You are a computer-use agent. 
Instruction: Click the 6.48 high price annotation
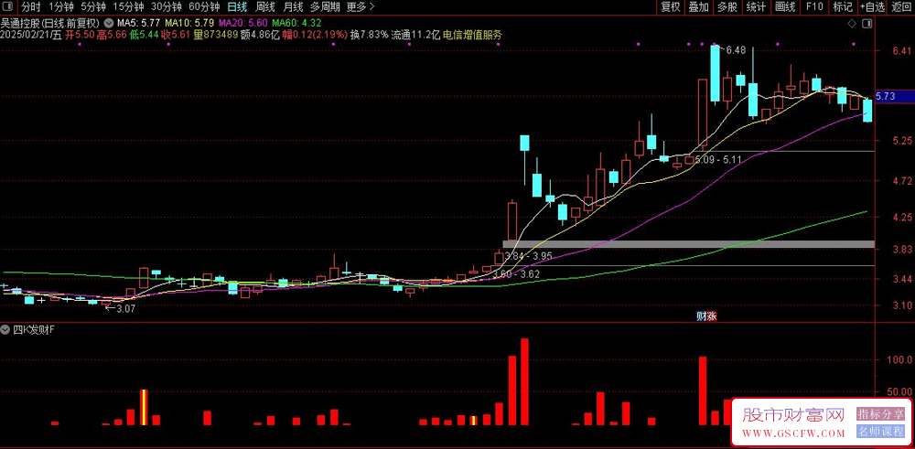click(x=736, y=50)
